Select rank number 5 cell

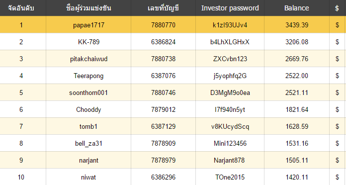click(x=21, y=92)
